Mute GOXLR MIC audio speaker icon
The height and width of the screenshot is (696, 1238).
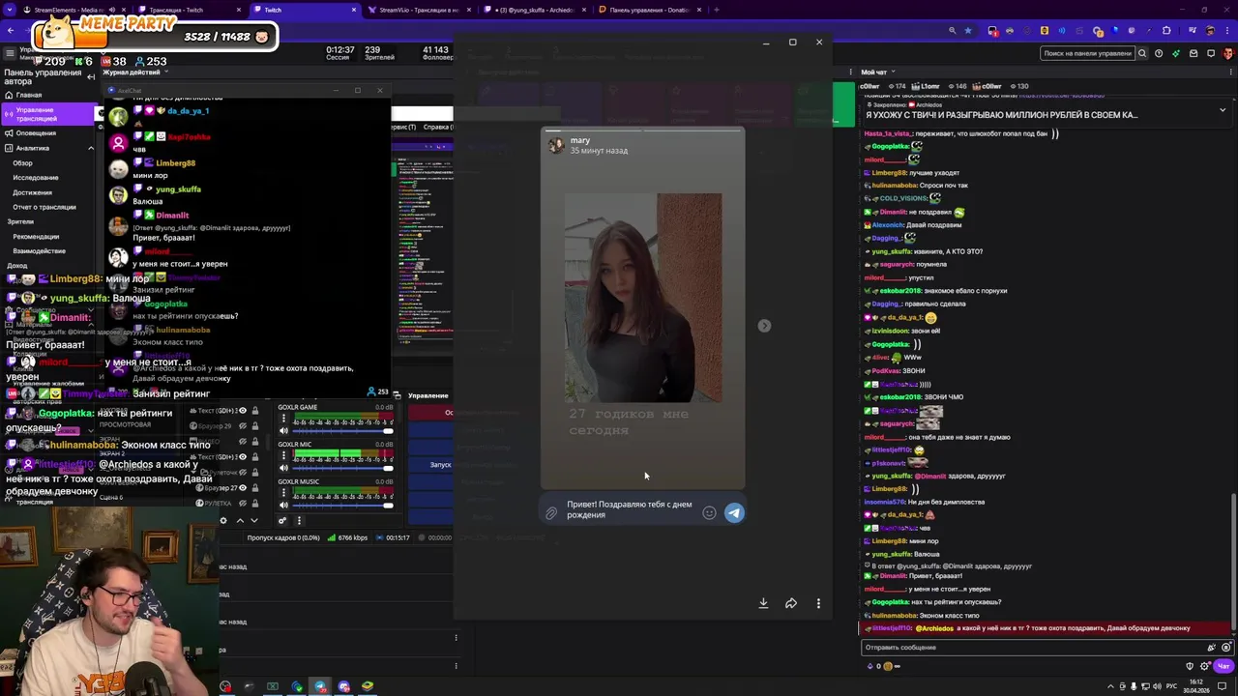(283, 468)
